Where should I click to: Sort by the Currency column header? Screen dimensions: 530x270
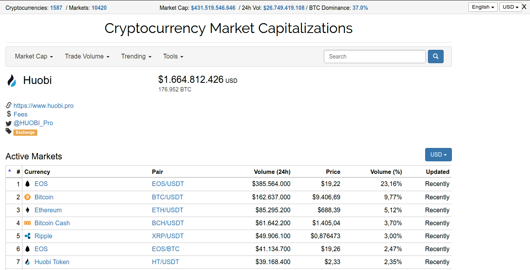pyautogui.click(x=37, y=172)
